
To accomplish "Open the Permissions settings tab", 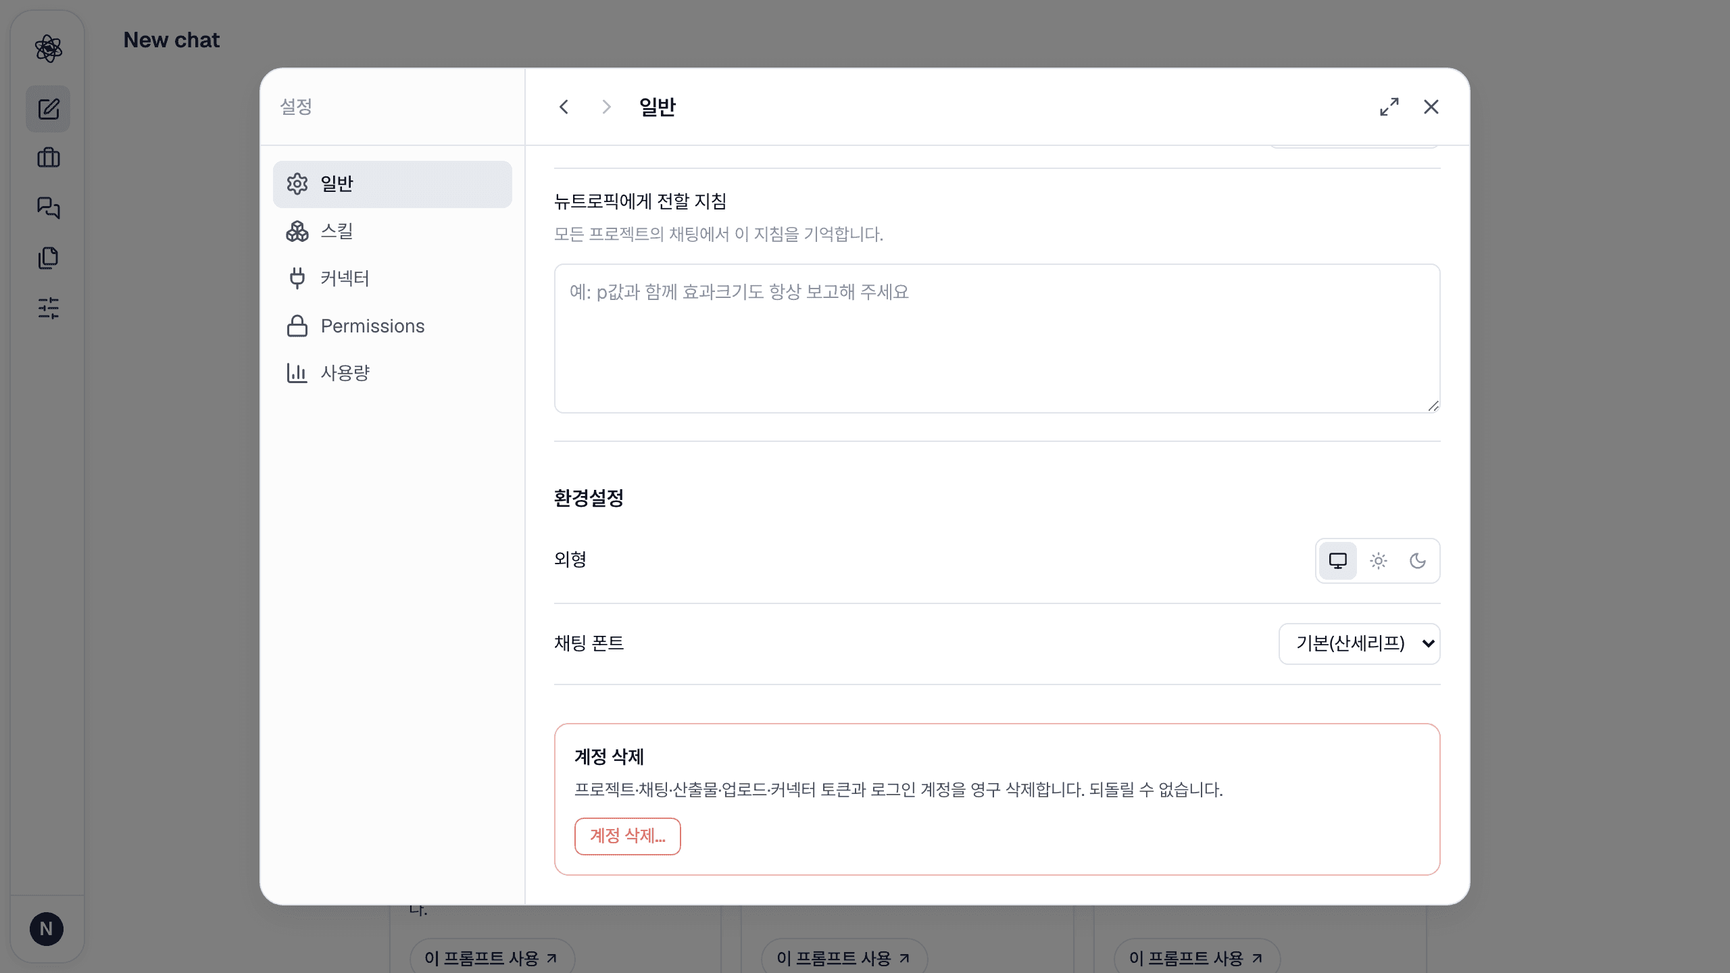I will (x=392, y=326).
